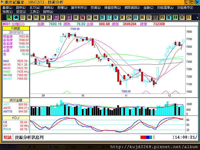Click the pink 選 toolbar icon
The image size is (200, 150).
point(56,17)
